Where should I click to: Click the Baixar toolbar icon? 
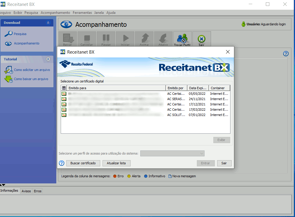point(68,39)
